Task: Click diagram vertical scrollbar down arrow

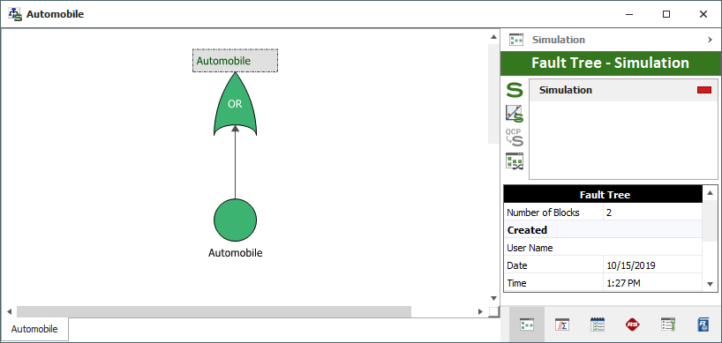Action: point(493,298)
